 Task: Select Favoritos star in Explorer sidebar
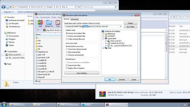tap(5, 17)
